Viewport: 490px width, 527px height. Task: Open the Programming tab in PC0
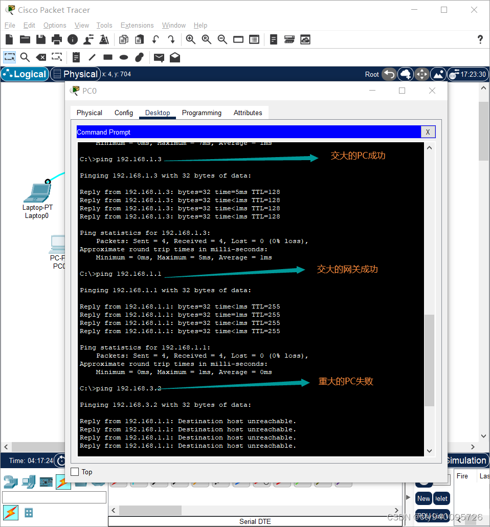[x=202, y=113]
